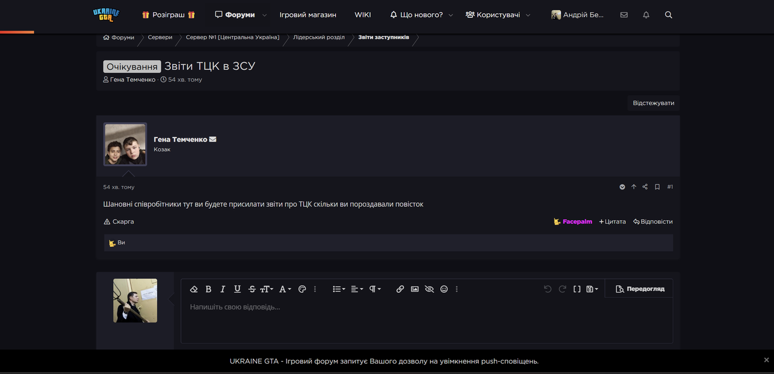Open the Що нового? menu item
This screenshot has height=374, width=774.
pos(416,15)
